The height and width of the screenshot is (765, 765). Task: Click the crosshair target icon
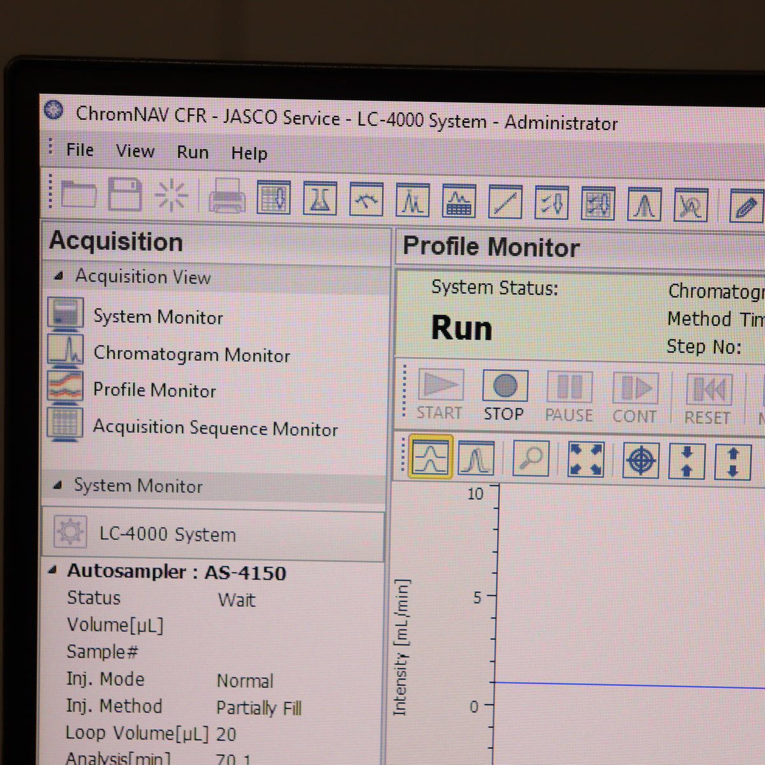click(x=641, y=460)
